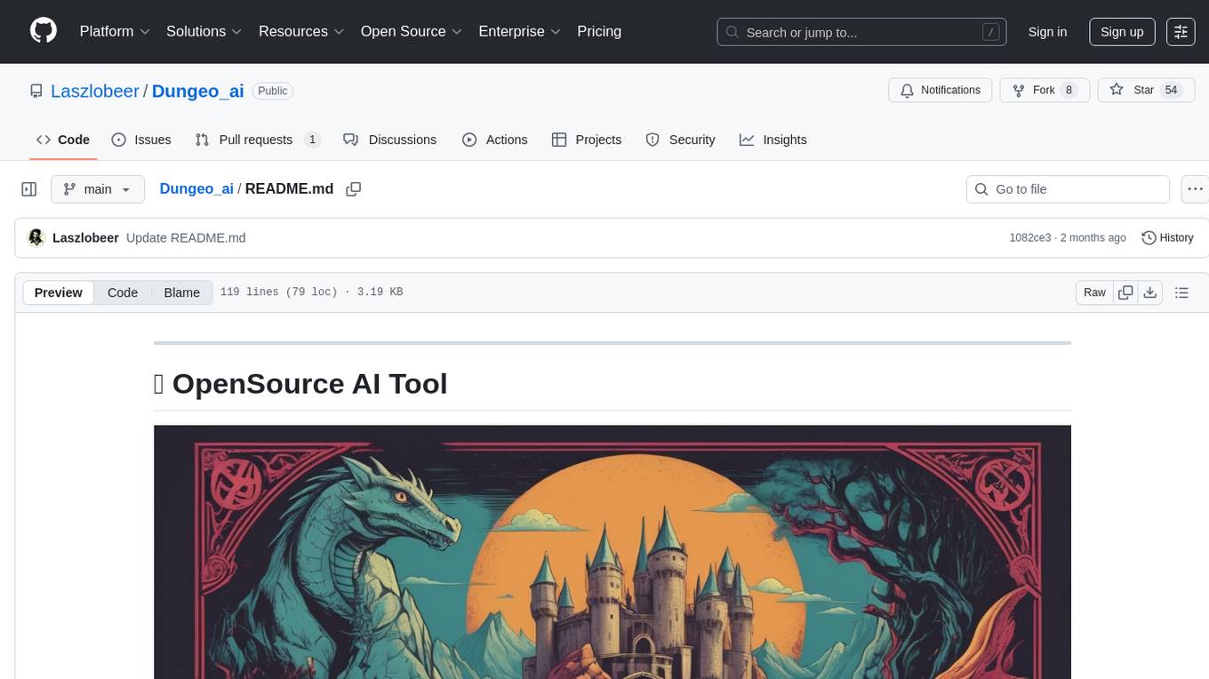This screenshot has height=679, width=1209.
Task: Expand the Resources menu
Action: click(x=301, y=31)
